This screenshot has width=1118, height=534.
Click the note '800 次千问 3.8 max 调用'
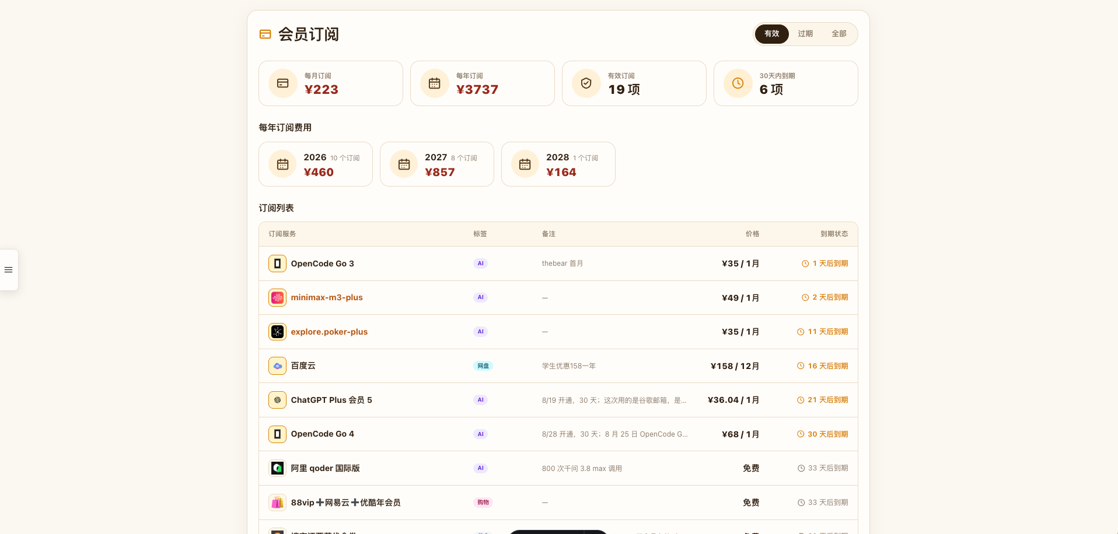tap(582, 469)
